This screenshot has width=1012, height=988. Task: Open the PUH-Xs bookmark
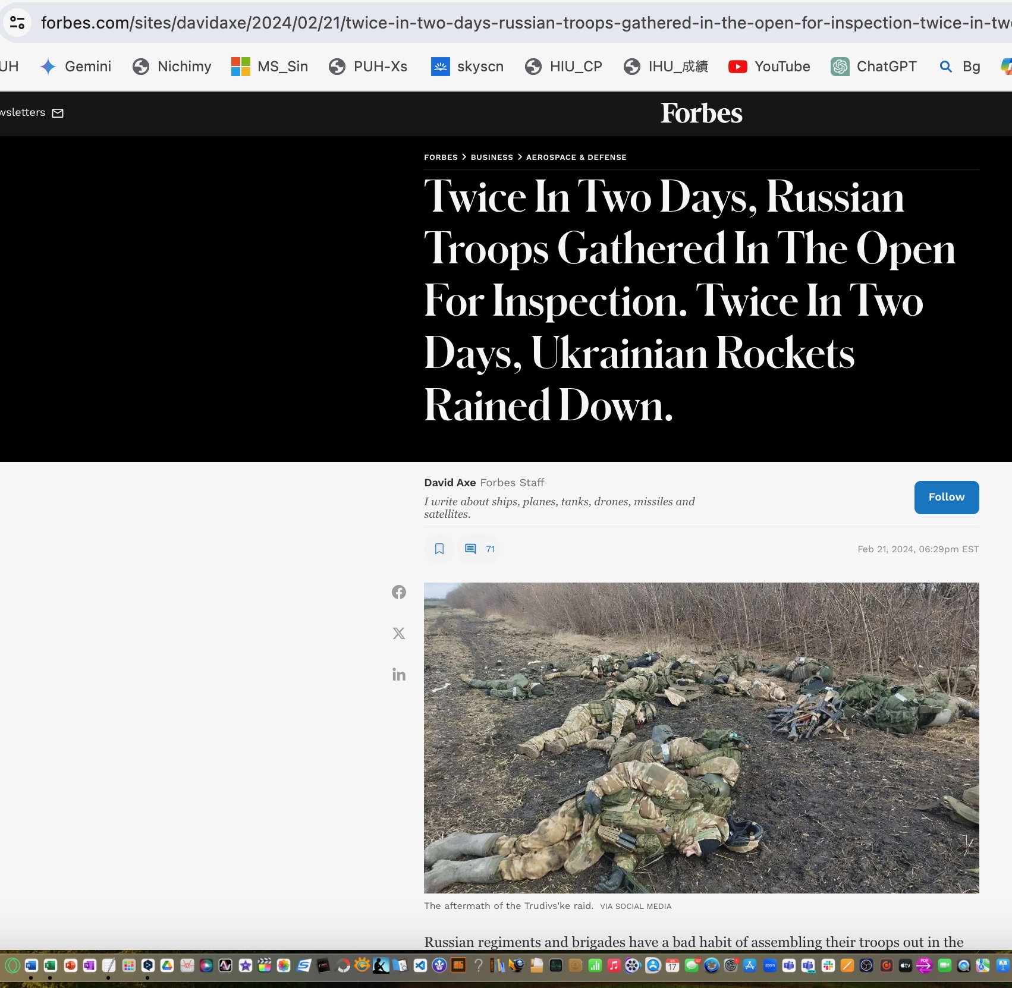(368, 67)
